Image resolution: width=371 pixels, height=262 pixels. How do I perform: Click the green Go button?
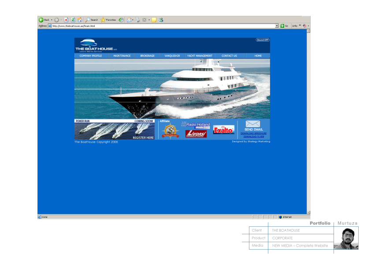[284, 26]
